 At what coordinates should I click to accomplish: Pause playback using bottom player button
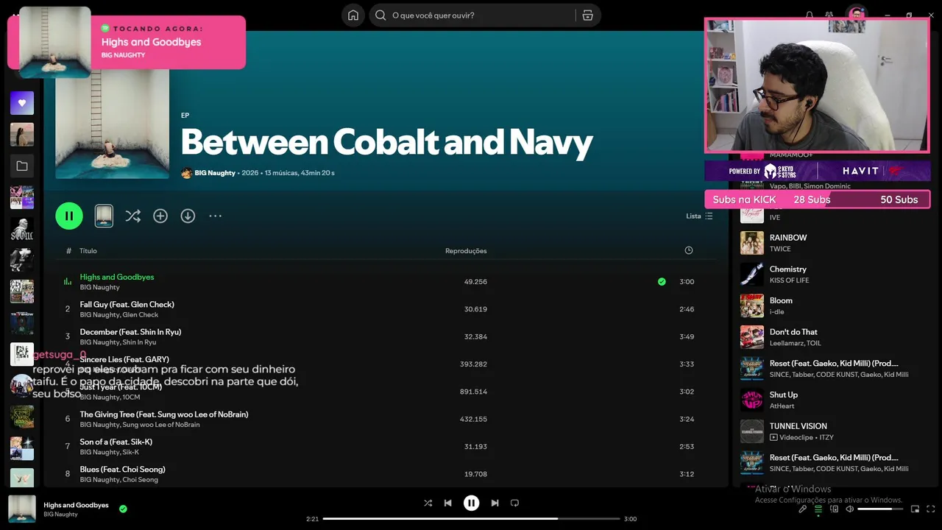point(471,503)
